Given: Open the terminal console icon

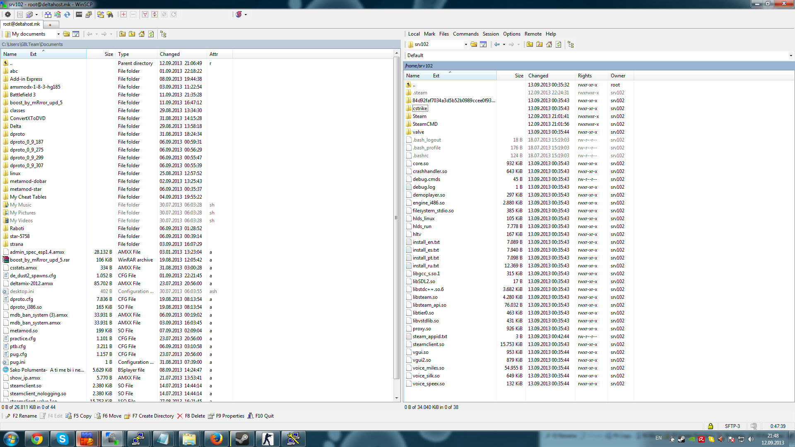Looking at the screenshot, I should click(x=79, y=14).
